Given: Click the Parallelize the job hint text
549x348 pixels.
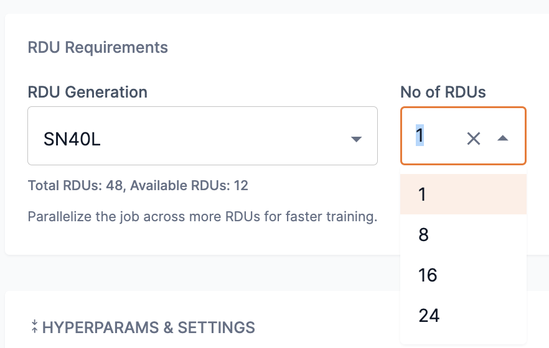Looking at the screenshot, I should click(202, 217).
